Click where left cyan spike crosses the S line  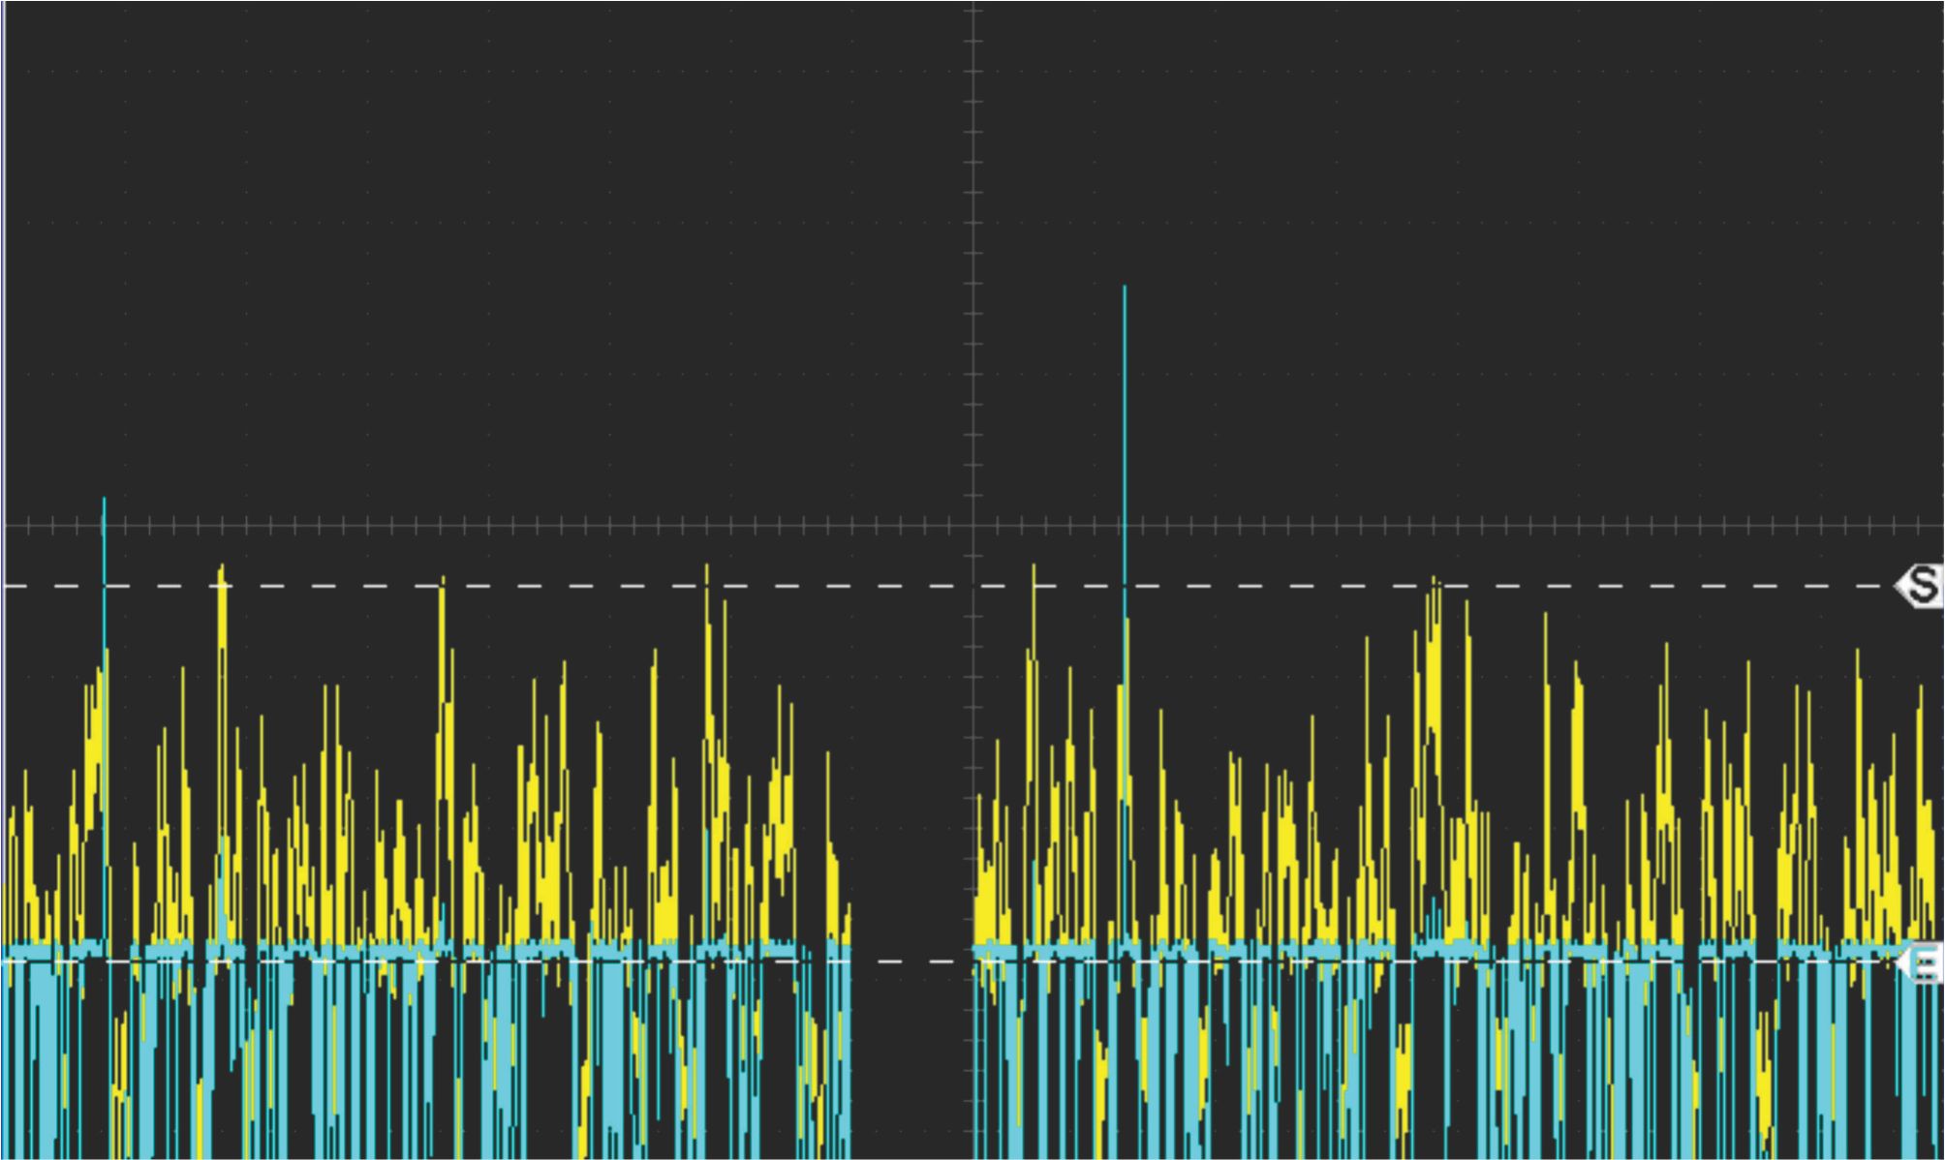[x=104, y=586]
